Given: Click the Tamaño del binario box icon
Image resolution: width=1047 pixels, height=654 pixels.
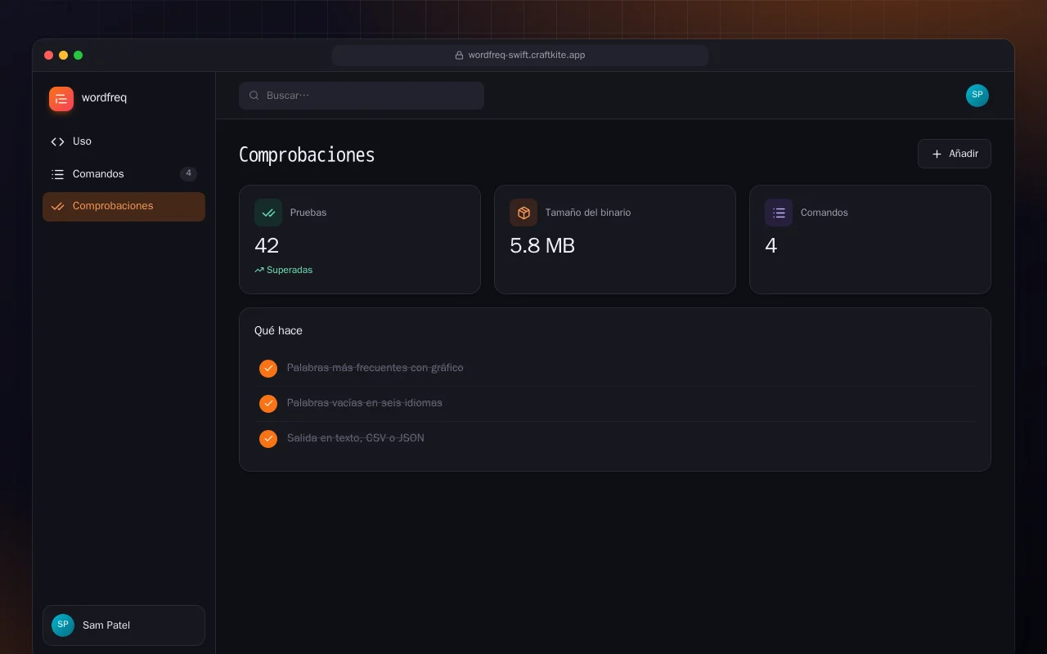Looking at the screenshot, I should coord(523,213).
